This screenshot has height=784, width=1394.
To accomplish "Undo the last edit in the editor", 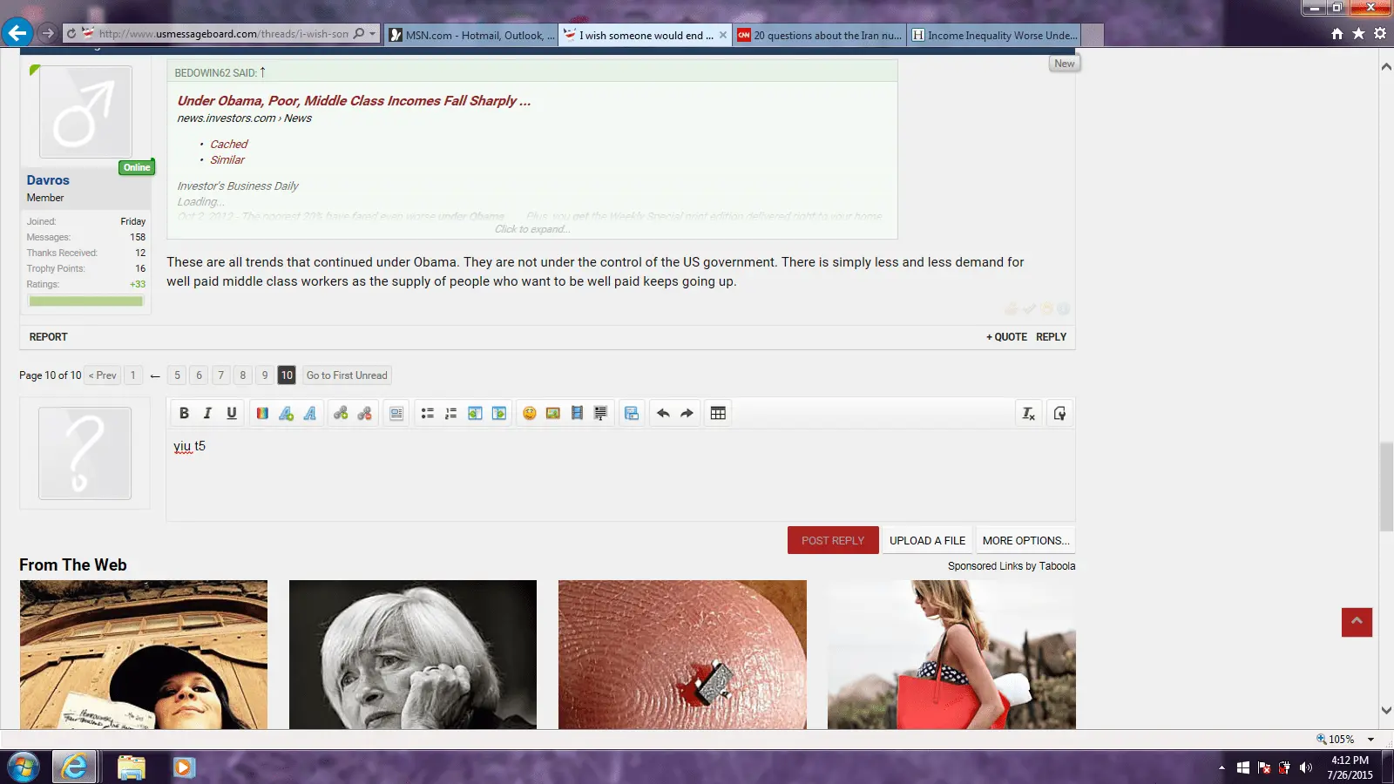I will tap(663, 413).
